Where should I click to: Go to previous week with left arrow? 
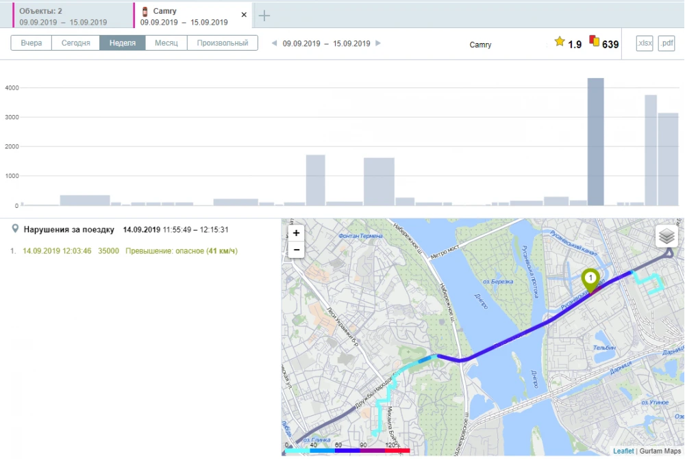[x=275, y=43]
